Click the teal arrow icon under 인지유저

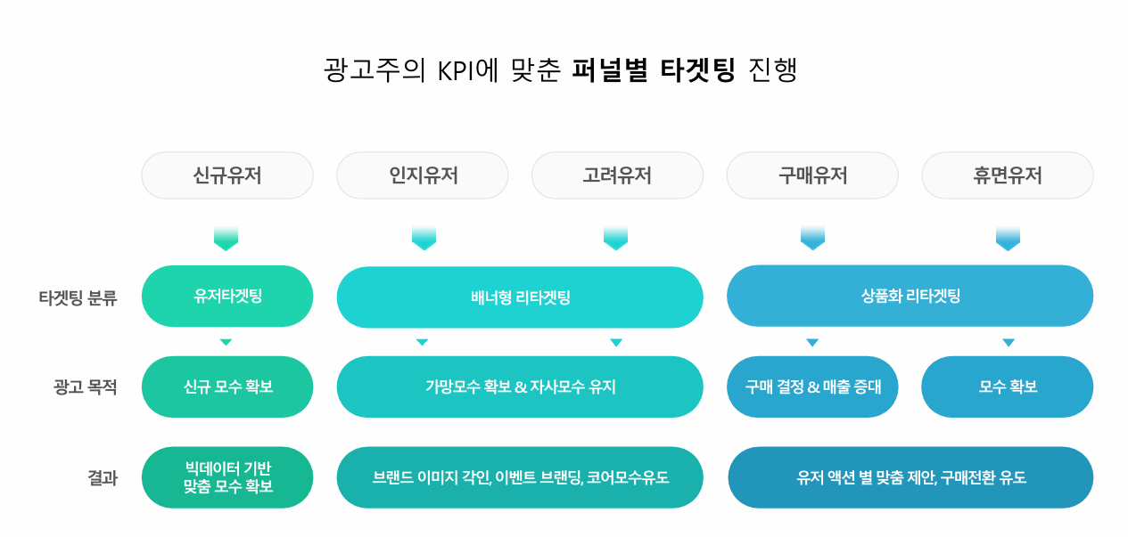coord(424,239)
